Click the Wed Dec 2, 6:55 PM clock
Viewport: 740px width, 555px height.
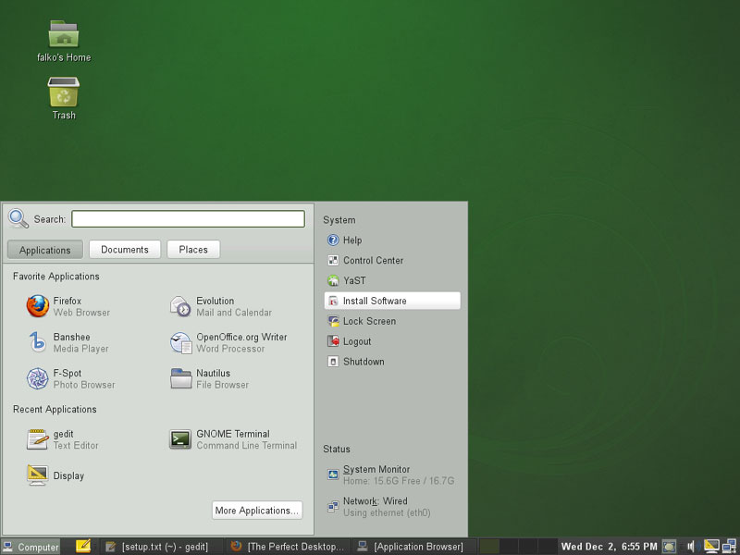(x=609, y=547)
